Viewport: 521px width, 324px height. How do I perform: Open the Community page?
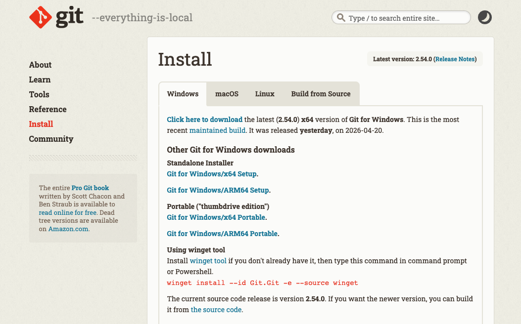(x=51, y=139)
